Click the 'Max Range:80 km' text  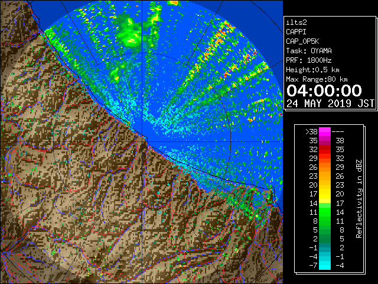click(317, 79)
